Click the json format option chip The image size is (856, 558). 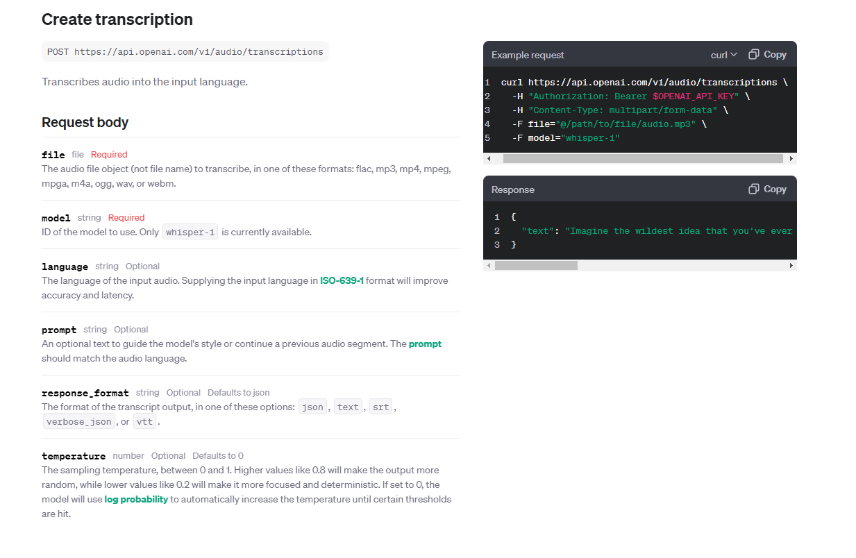pyautogui.click(x=312, y=407)
